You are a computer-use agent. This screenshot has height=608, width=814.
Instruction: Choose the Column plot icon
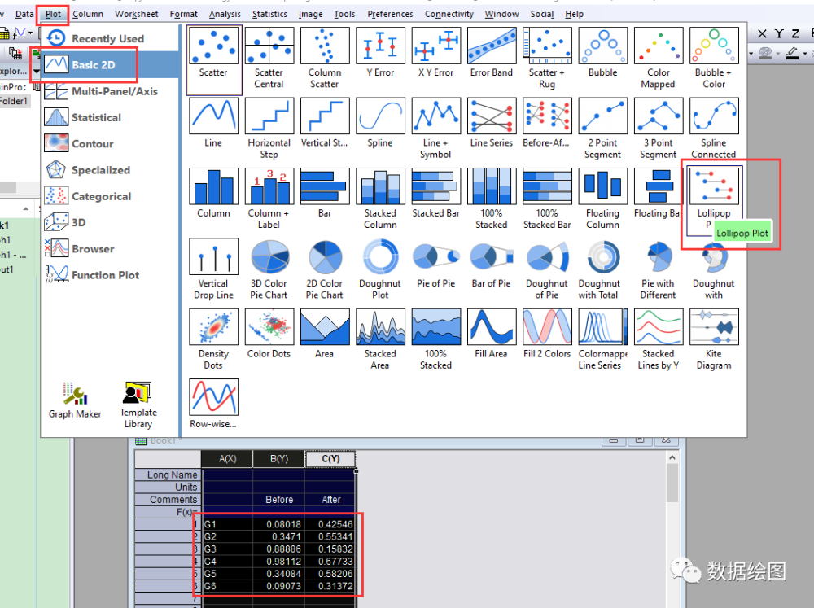(213, 186)
